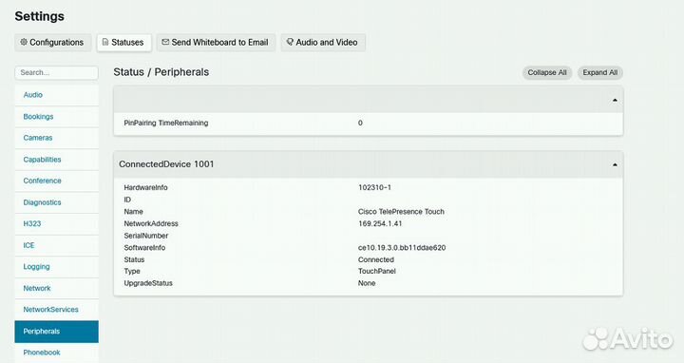Screen dimensions: 684x363
Task: Click the name Cisco TelePresence Touch
Action: (x=401, y=212)
